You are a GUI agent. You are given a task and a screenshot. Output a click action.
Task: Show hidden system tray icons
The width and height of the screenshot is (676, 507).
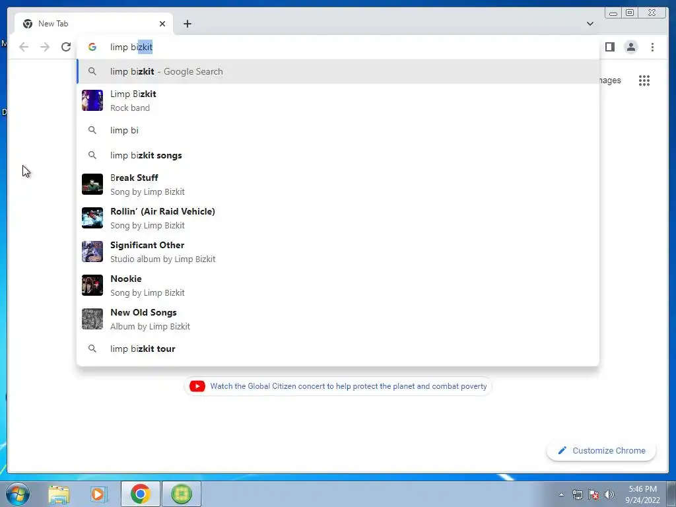point(561,494)
